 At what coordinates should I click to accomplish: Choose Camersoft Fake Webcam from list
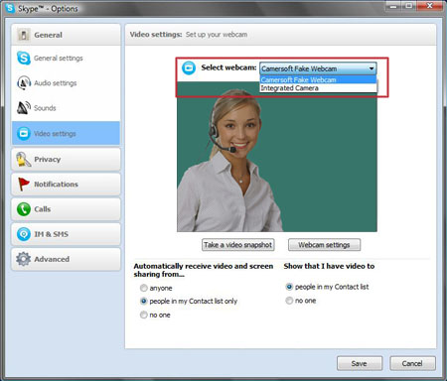318,79
